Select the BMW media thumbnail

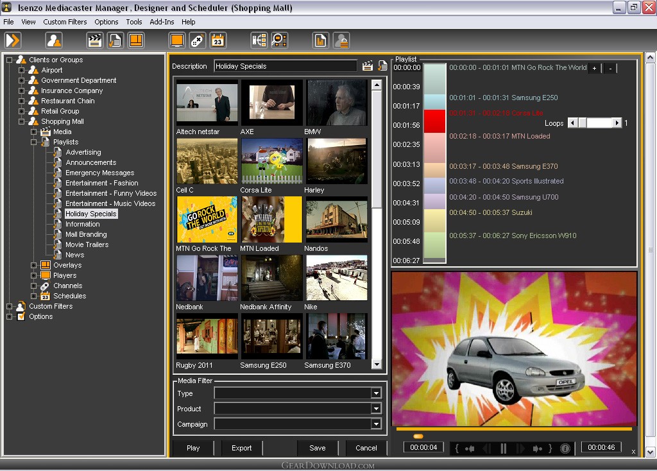point(336,103)
